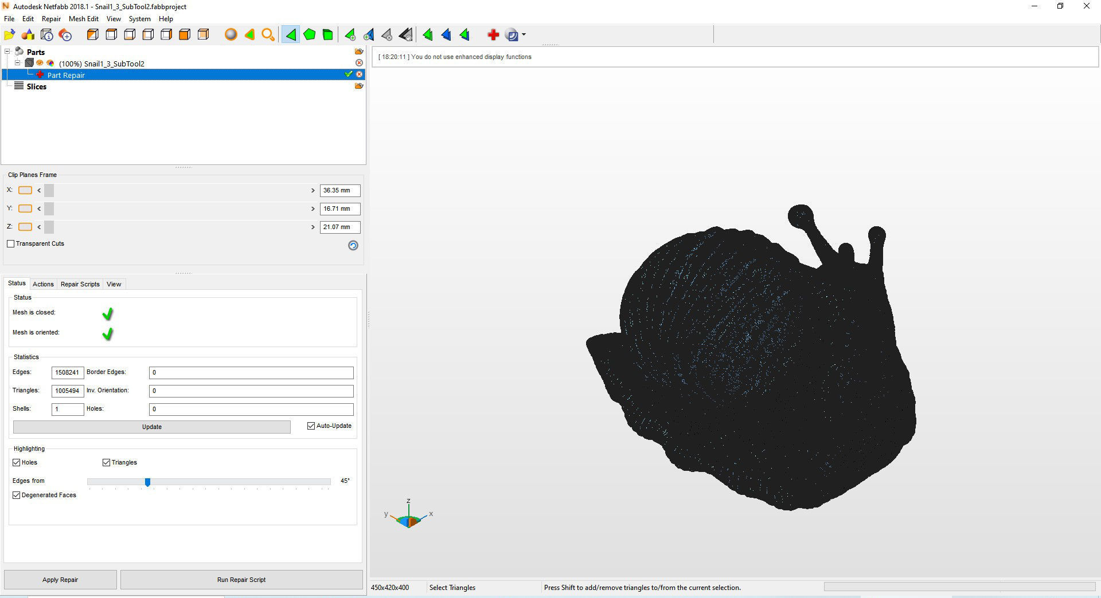
Task: Click the open project folder icon in toolbar
Action: [10, 35]
